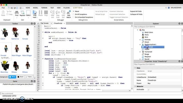
Task: Select the Health script in Explorer
Action: tap(147, 49)
